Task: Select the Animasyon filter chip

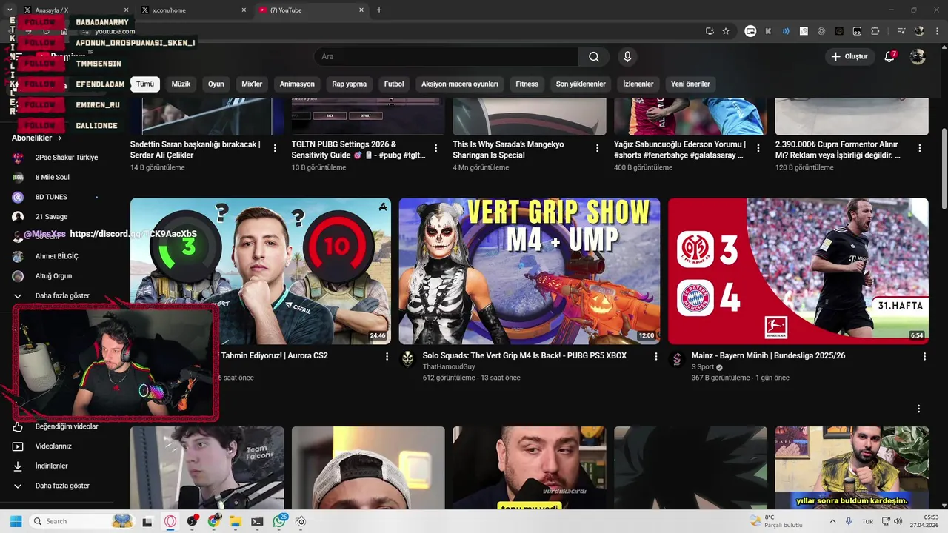Action: click(x=297, y=84)
